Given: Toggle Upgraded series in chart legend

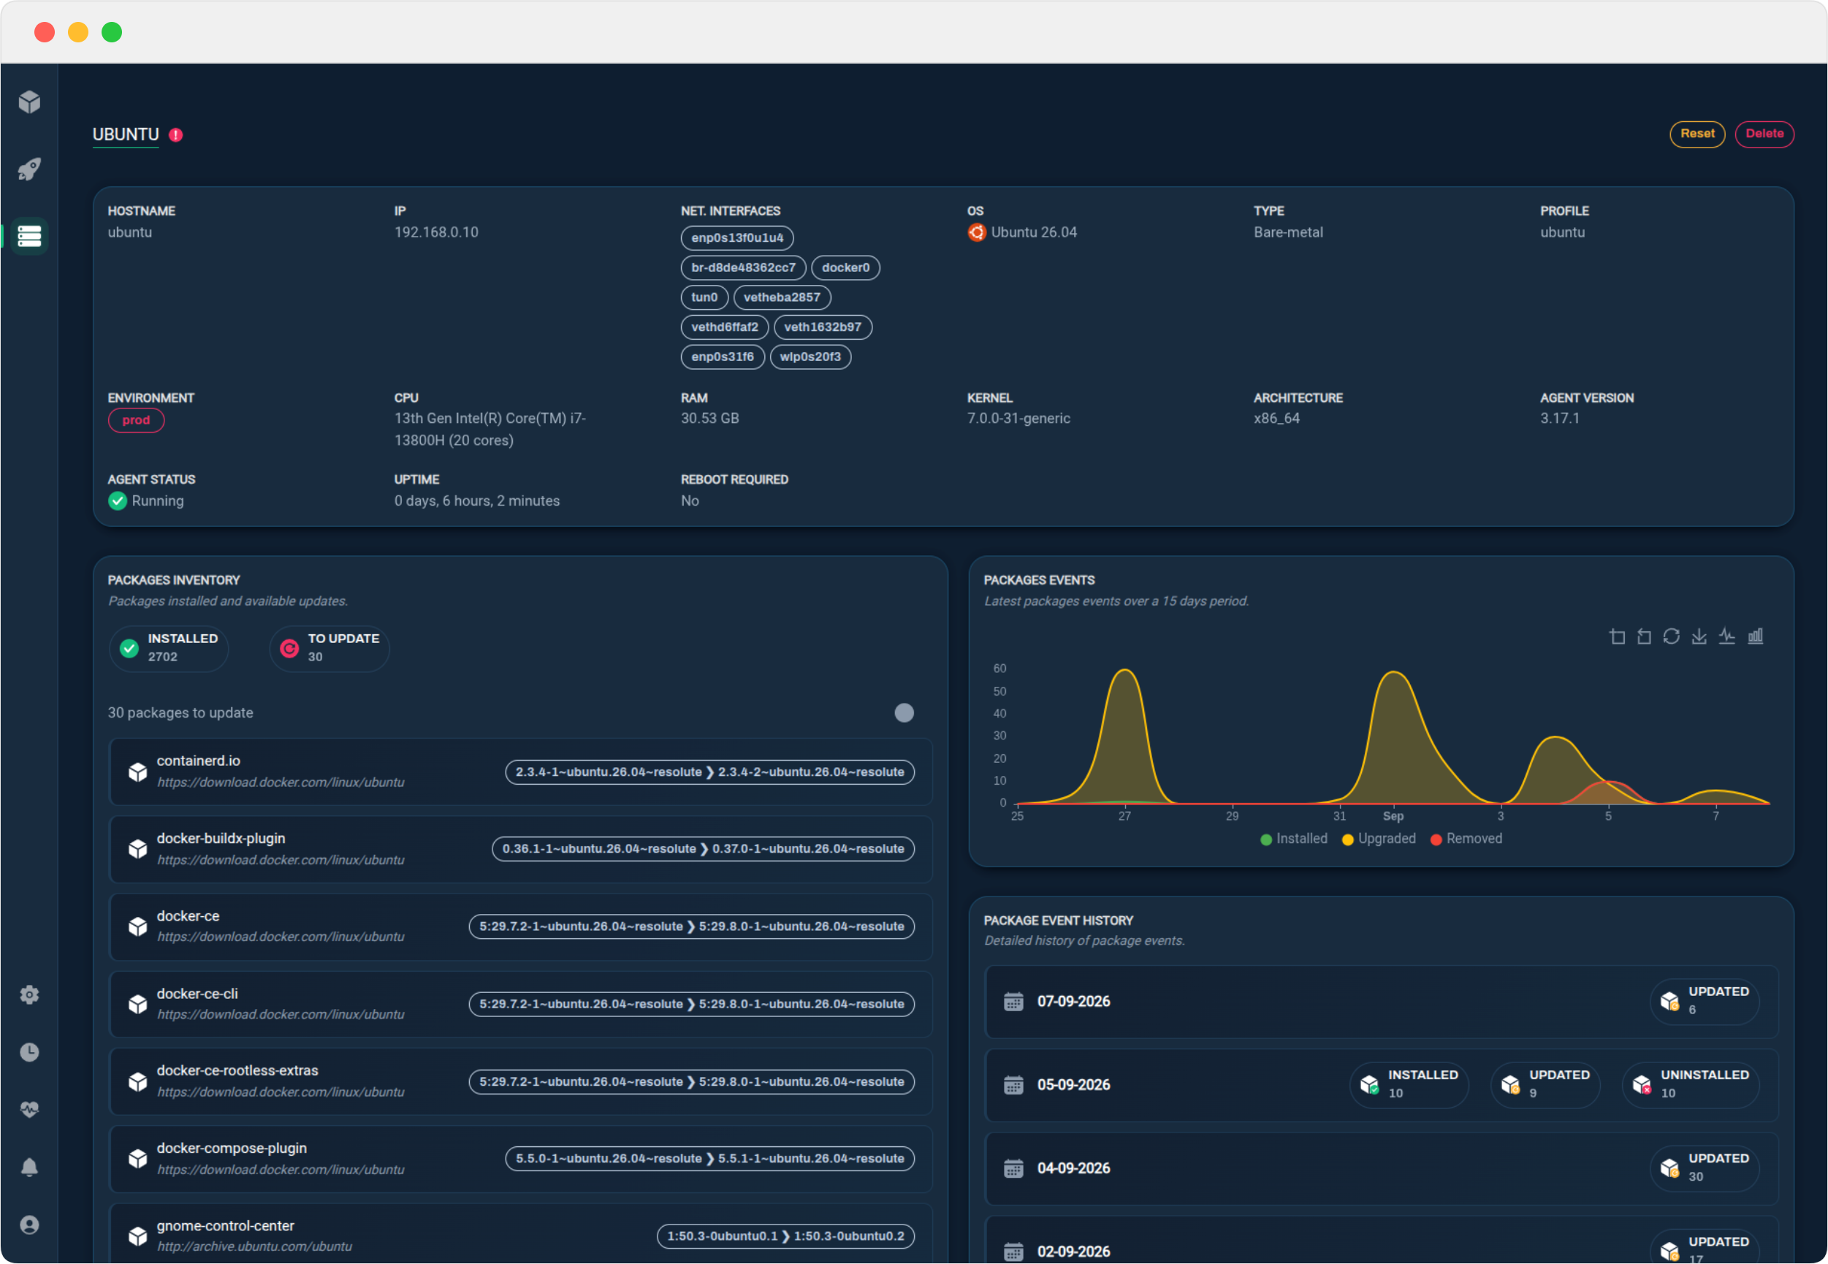Looking at the screenshot, I should point(1379,839).
